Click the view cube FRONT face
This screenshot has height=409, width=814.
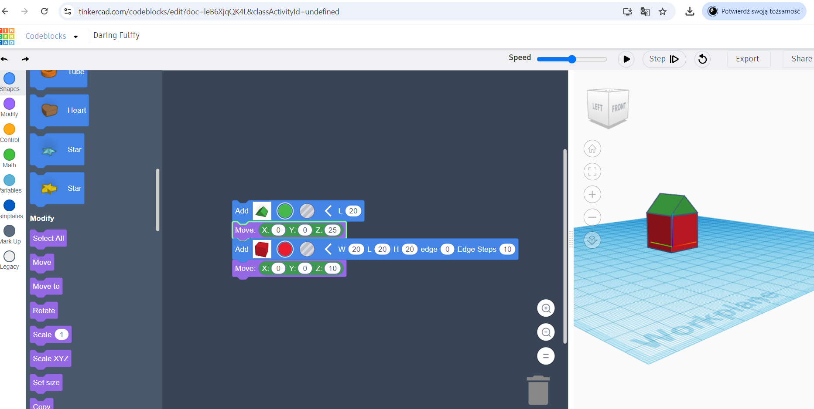[x=619, y=108]
